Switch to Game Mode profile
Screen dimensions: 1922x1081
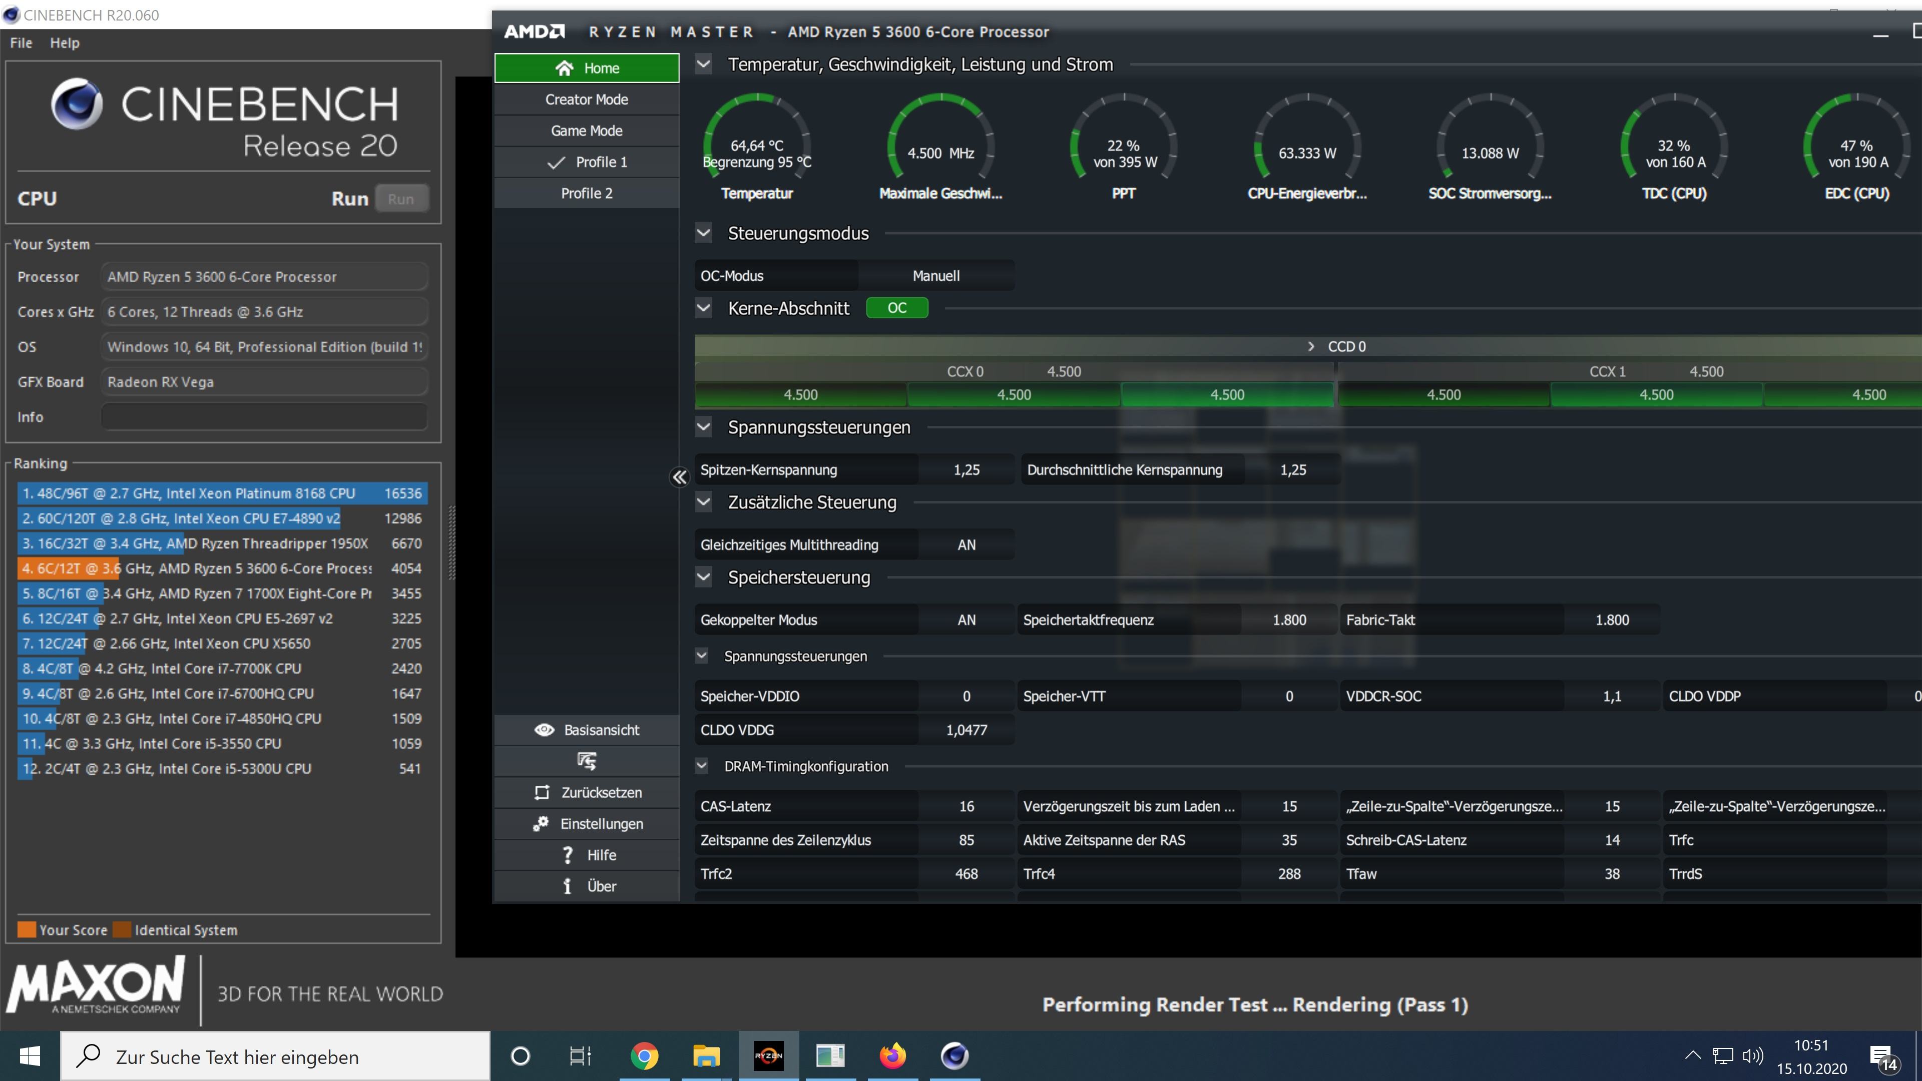pos(586,129)
